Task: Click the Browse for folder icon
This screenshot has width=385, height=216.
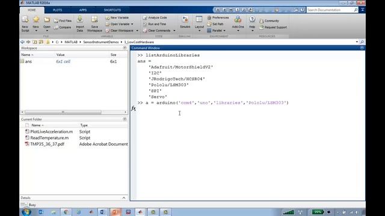Action: [x=41, y=42]
